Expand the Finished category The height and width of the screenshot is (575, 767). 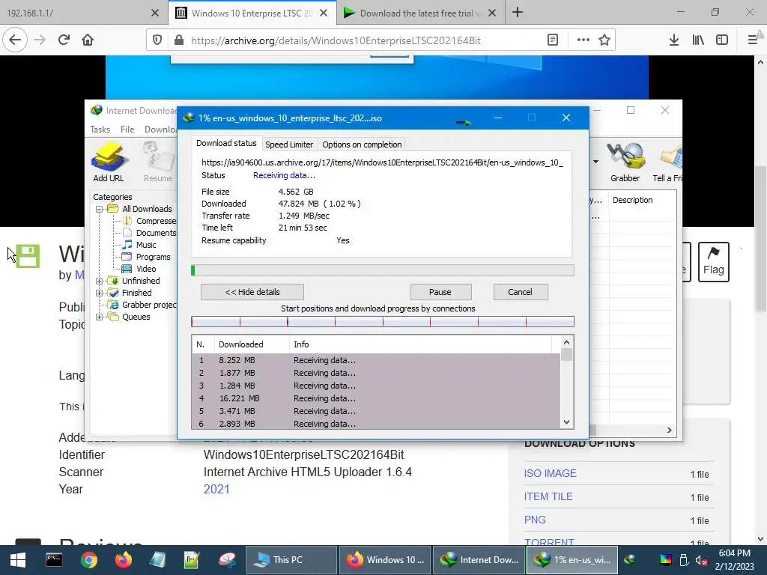(x=100, y=293)
